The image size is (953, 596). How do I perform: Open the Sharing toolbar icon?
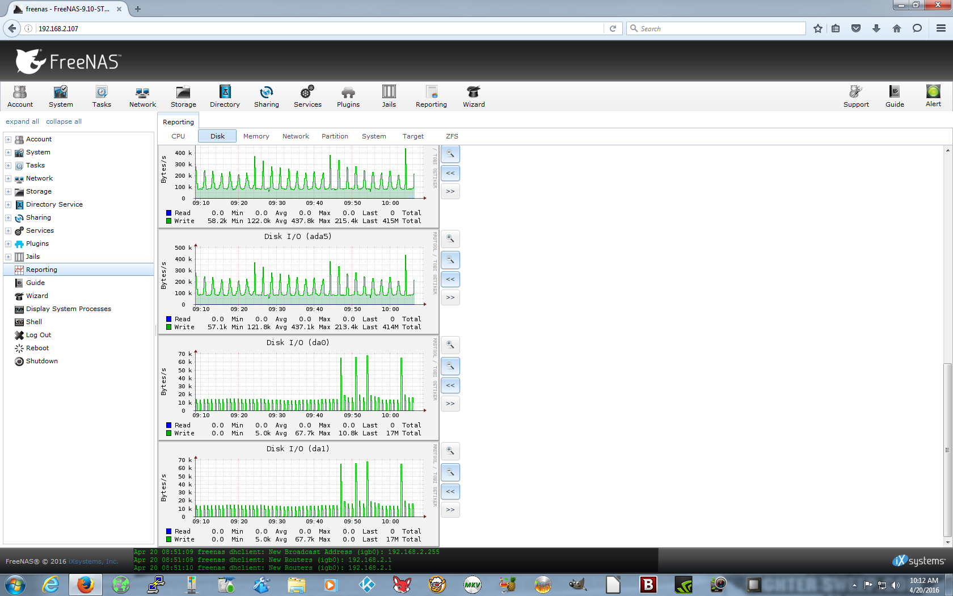tap(266, 96)
